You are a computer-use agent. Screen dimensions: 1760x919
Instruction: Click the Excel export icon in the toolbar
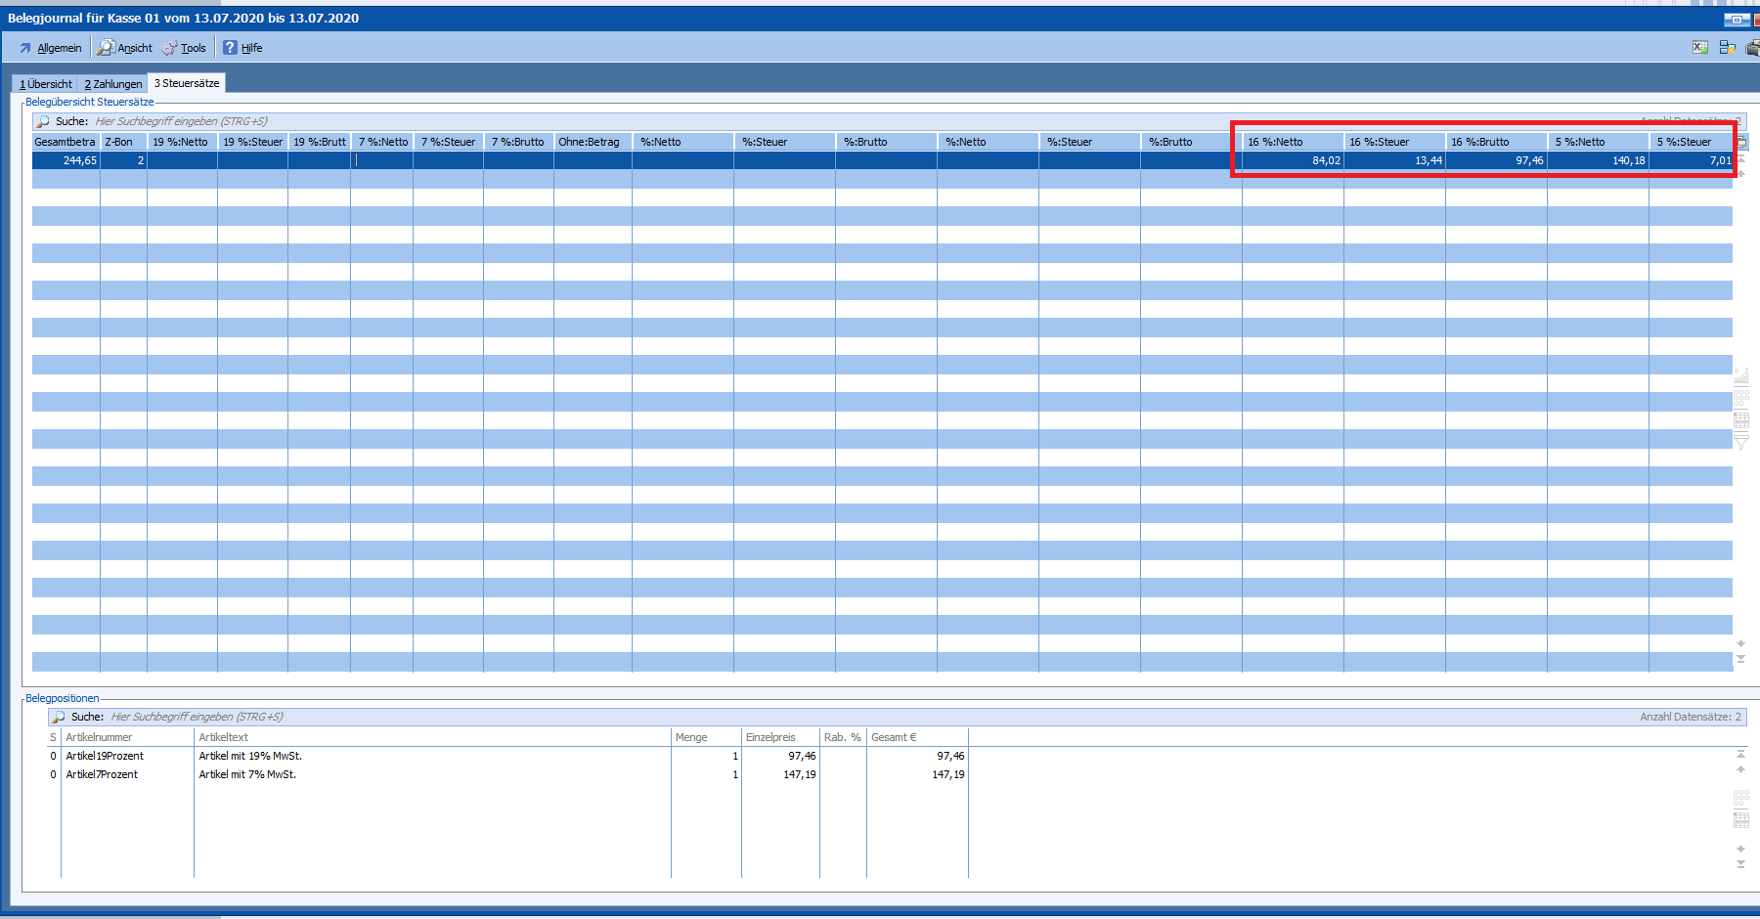1700,47
